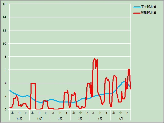Select the 2月 month label

pos(80,118)
